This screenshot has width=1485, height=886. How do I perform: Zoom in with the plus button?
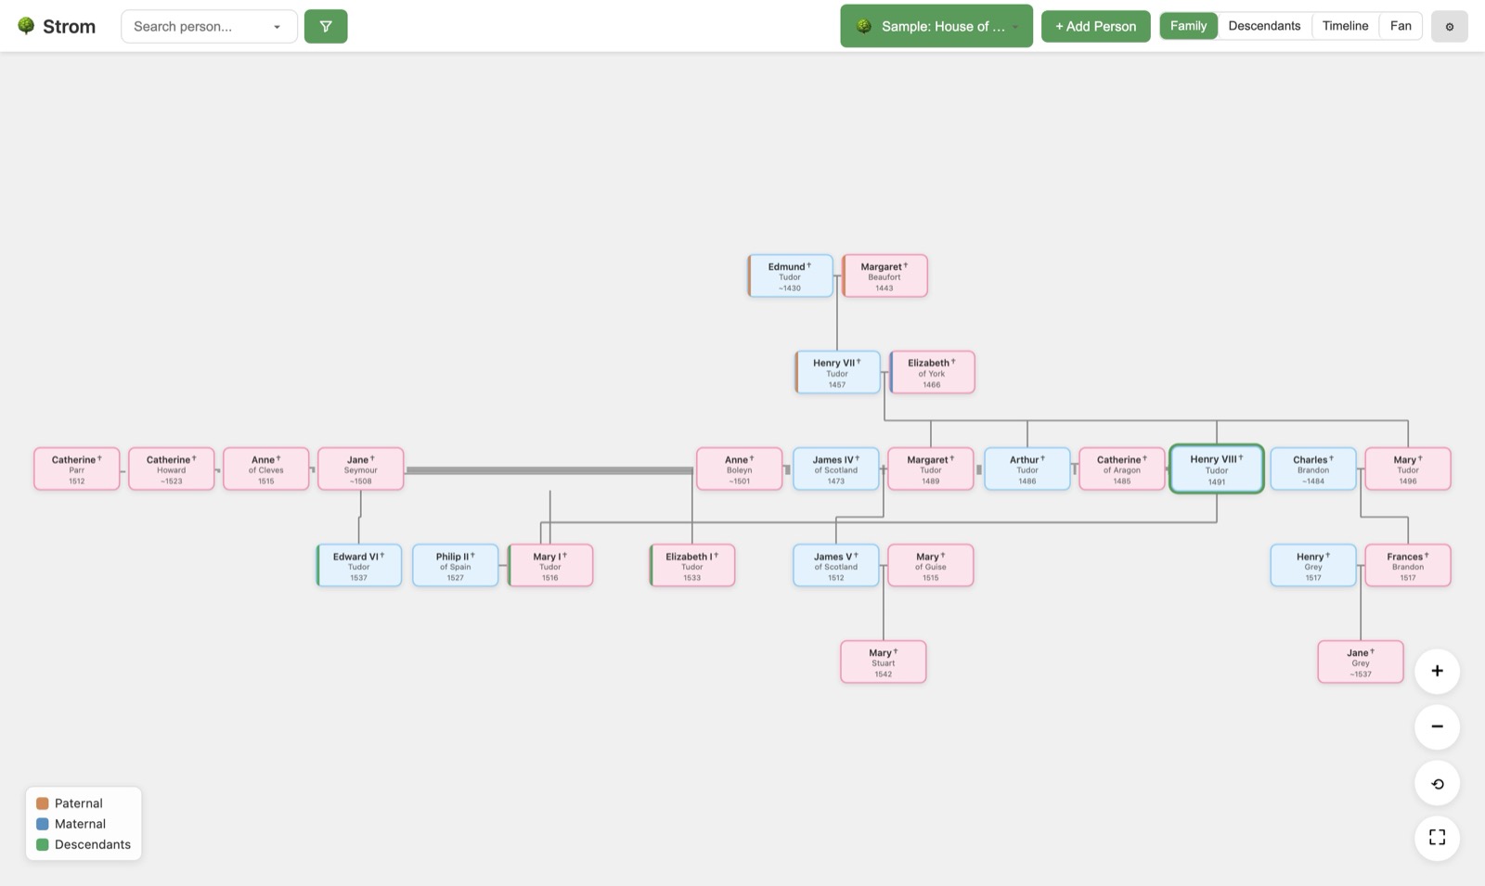pyautogui.click(x=1437, y=671)
